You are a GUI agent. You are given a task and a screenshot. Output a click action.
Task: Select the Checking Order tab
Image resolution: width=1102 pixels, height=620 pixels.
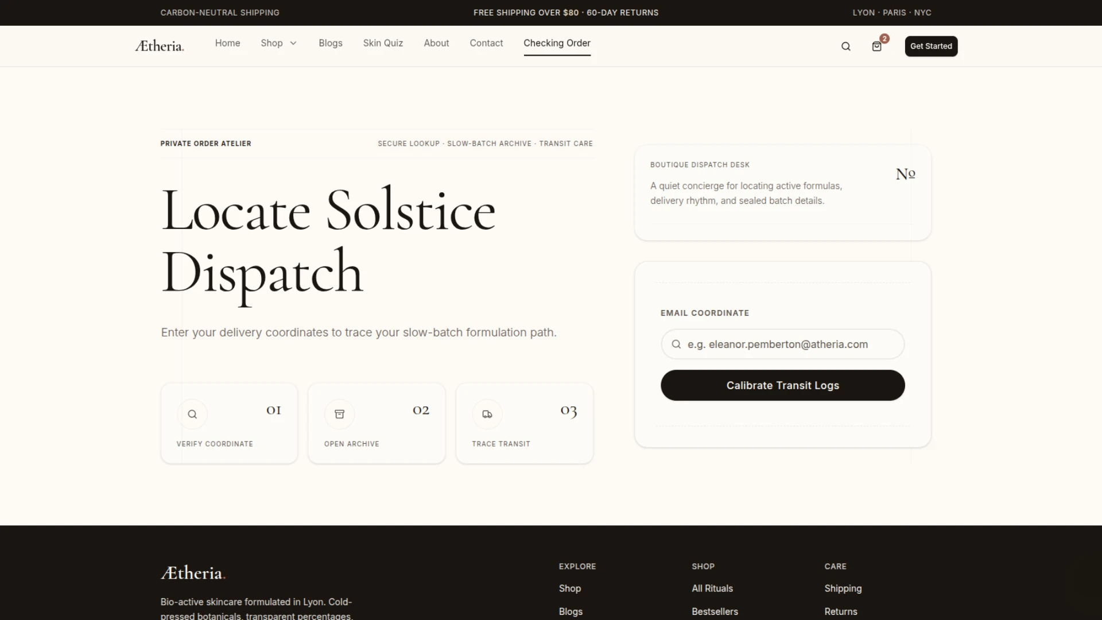tap(557, 43)
